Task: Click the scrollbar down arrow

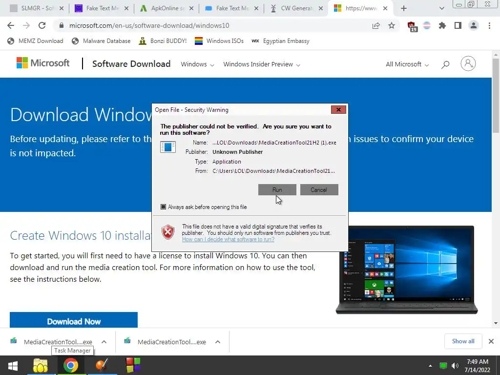Action: 496,323
